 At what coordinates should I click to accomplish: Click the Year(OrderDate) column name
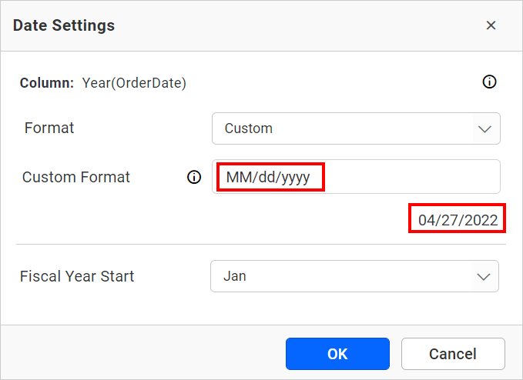tap(134, 82)
